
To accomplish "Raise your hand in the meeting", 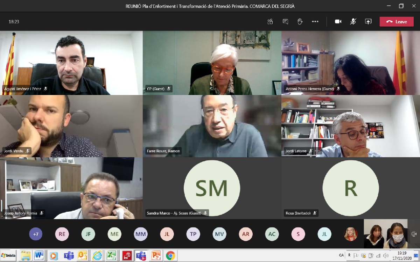I will click(x=300, y=22).
